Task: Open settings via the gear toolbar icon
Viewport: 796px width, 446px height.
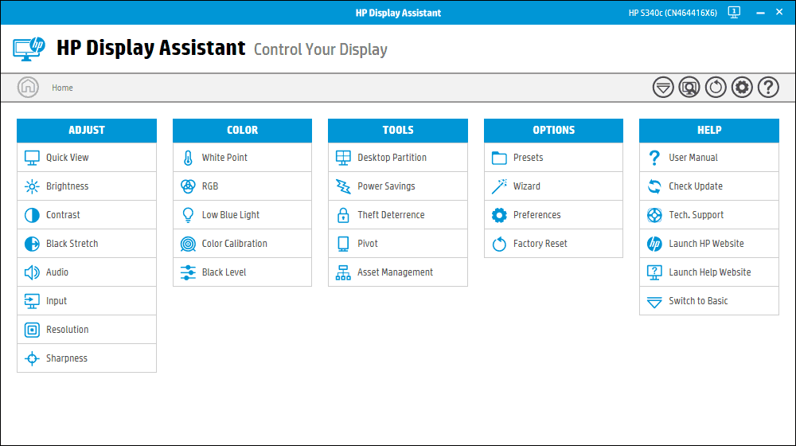Action: [x=742, y=88]
